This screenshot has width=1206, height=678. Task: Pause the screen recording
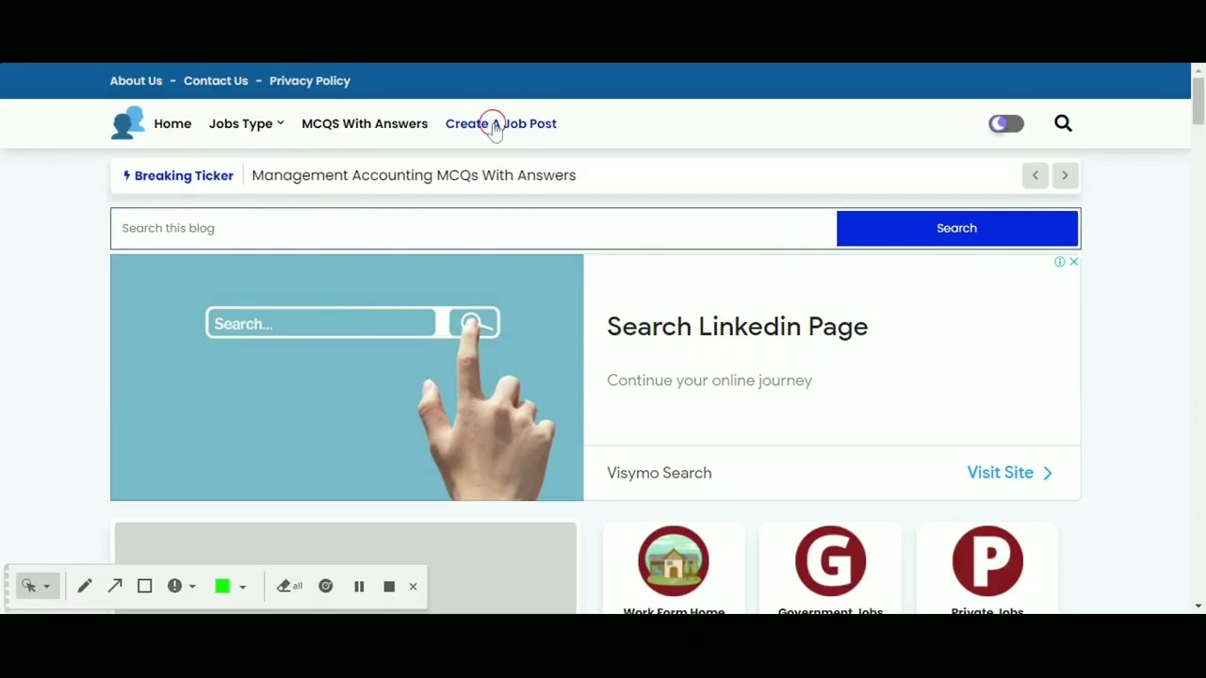tap(359, 586)
